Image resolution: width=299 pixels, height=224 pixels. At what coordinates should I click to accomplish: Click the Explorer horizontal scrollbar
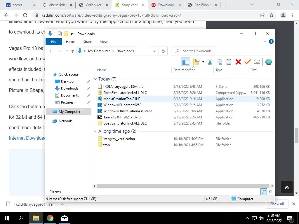tap(183, 186)
